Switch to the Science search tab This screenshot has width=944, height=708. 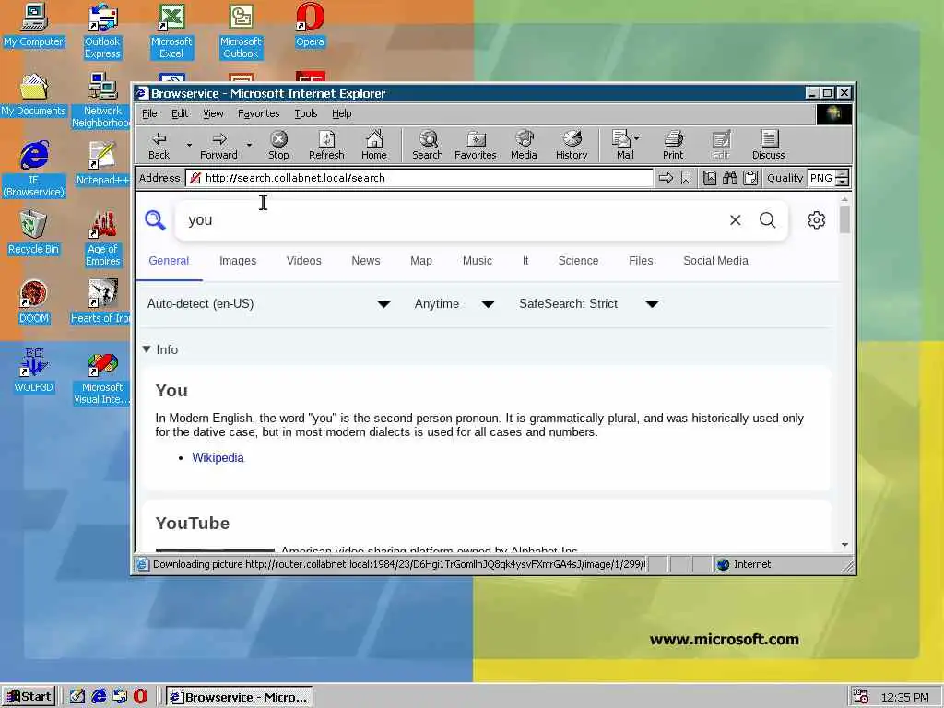[x=578, y=261]
